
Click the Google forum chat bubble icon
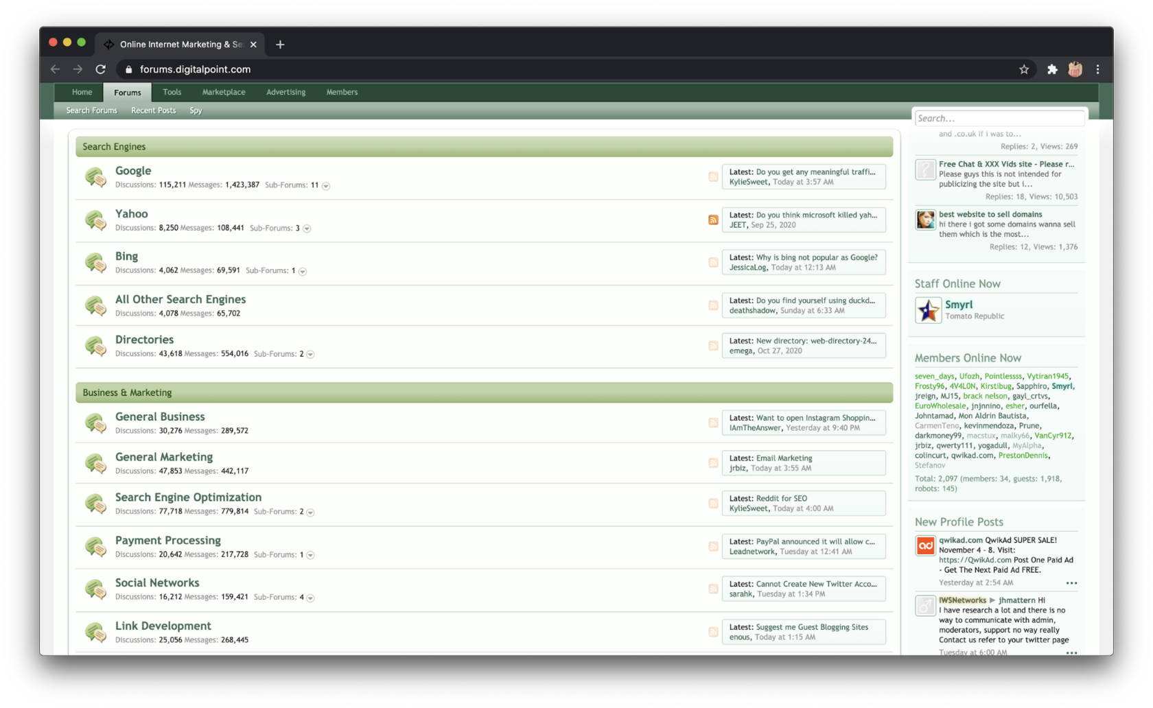(95, 177)
